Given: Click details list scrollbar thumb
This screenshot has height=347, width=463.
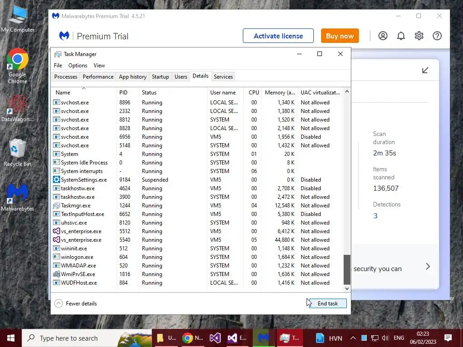Looking at the screenshot, I should pyautogui.click(x=347, y=269).
